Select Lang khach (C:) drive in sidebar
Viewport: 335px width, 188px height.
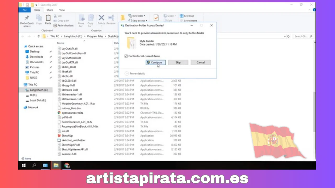[37, 90]
